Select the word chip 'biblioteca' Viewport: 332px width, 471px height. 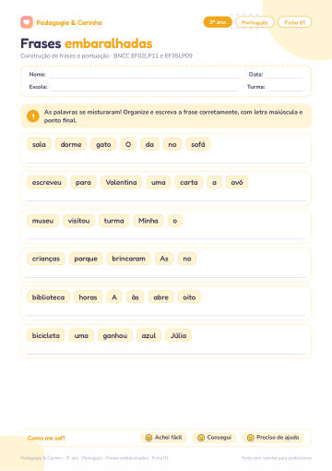48,297
